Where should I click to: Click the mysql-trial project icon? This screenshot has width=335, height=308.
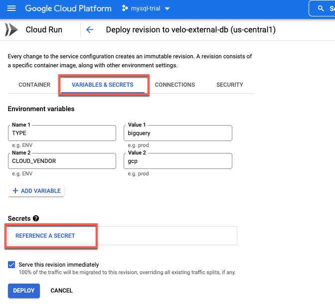125,8
